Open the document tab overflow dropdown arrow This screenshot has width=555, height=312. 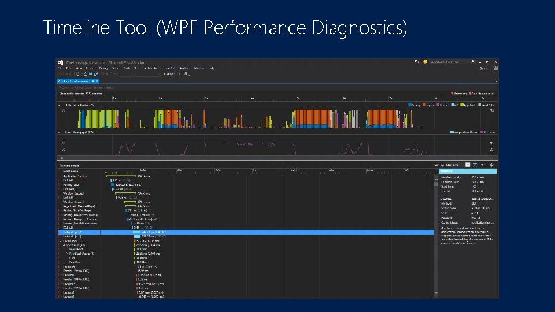496,81
